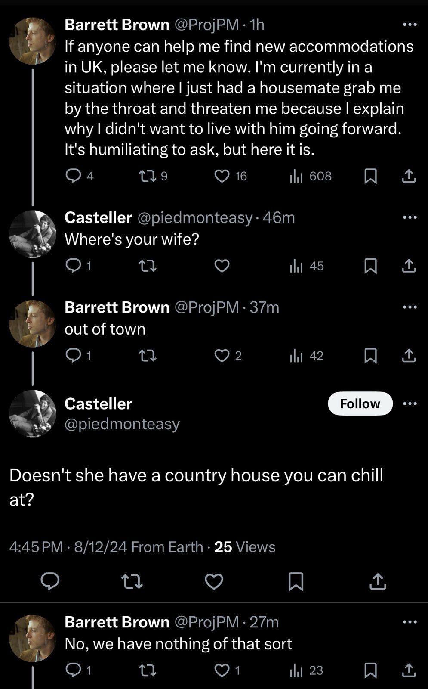
Task: Open more options for "Where's your wife?" reply
Action: click(x=410, y=217)
